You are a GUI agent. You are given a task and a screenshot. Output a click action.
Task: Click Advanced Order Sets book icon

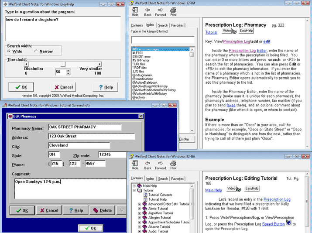tap(145, 204)
